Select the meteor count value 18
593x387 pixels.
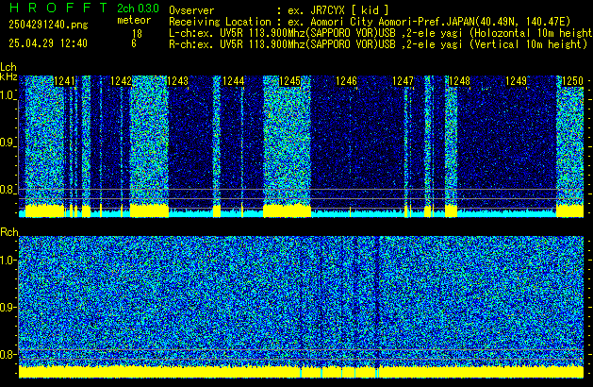137,34
